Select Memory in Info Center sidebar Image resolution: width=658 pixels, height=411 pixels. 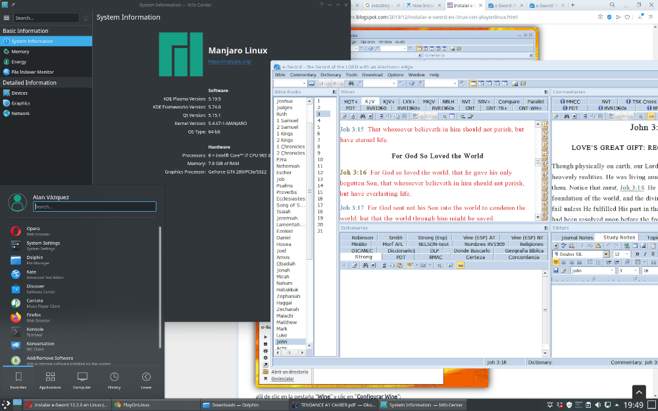[46, 51]
